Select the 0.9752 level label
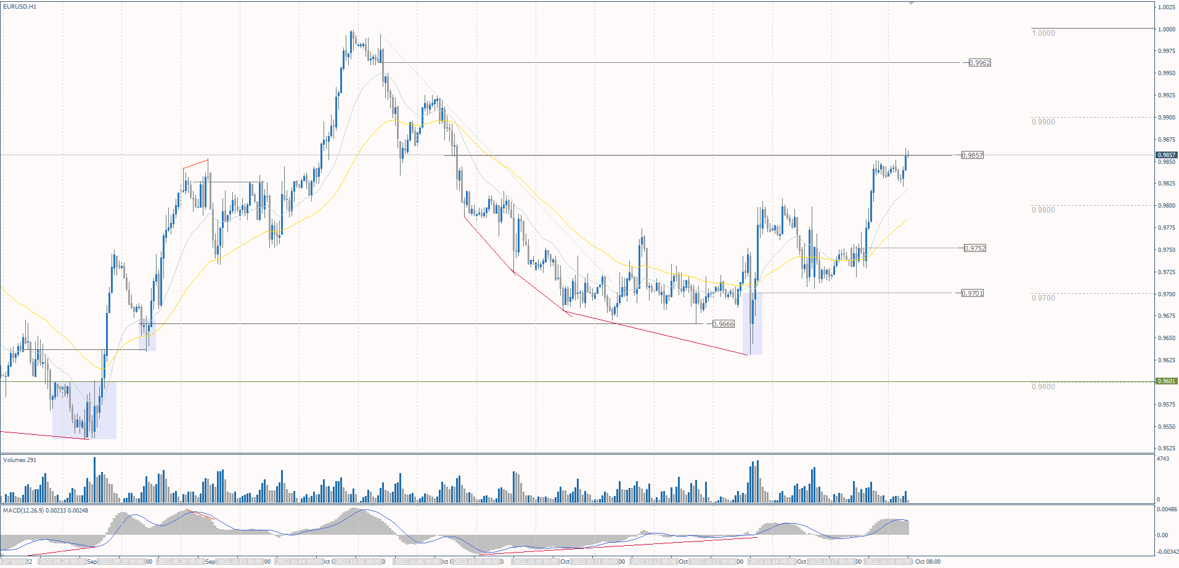This screenshot has width=1179, height=568. tap(975, 248)
